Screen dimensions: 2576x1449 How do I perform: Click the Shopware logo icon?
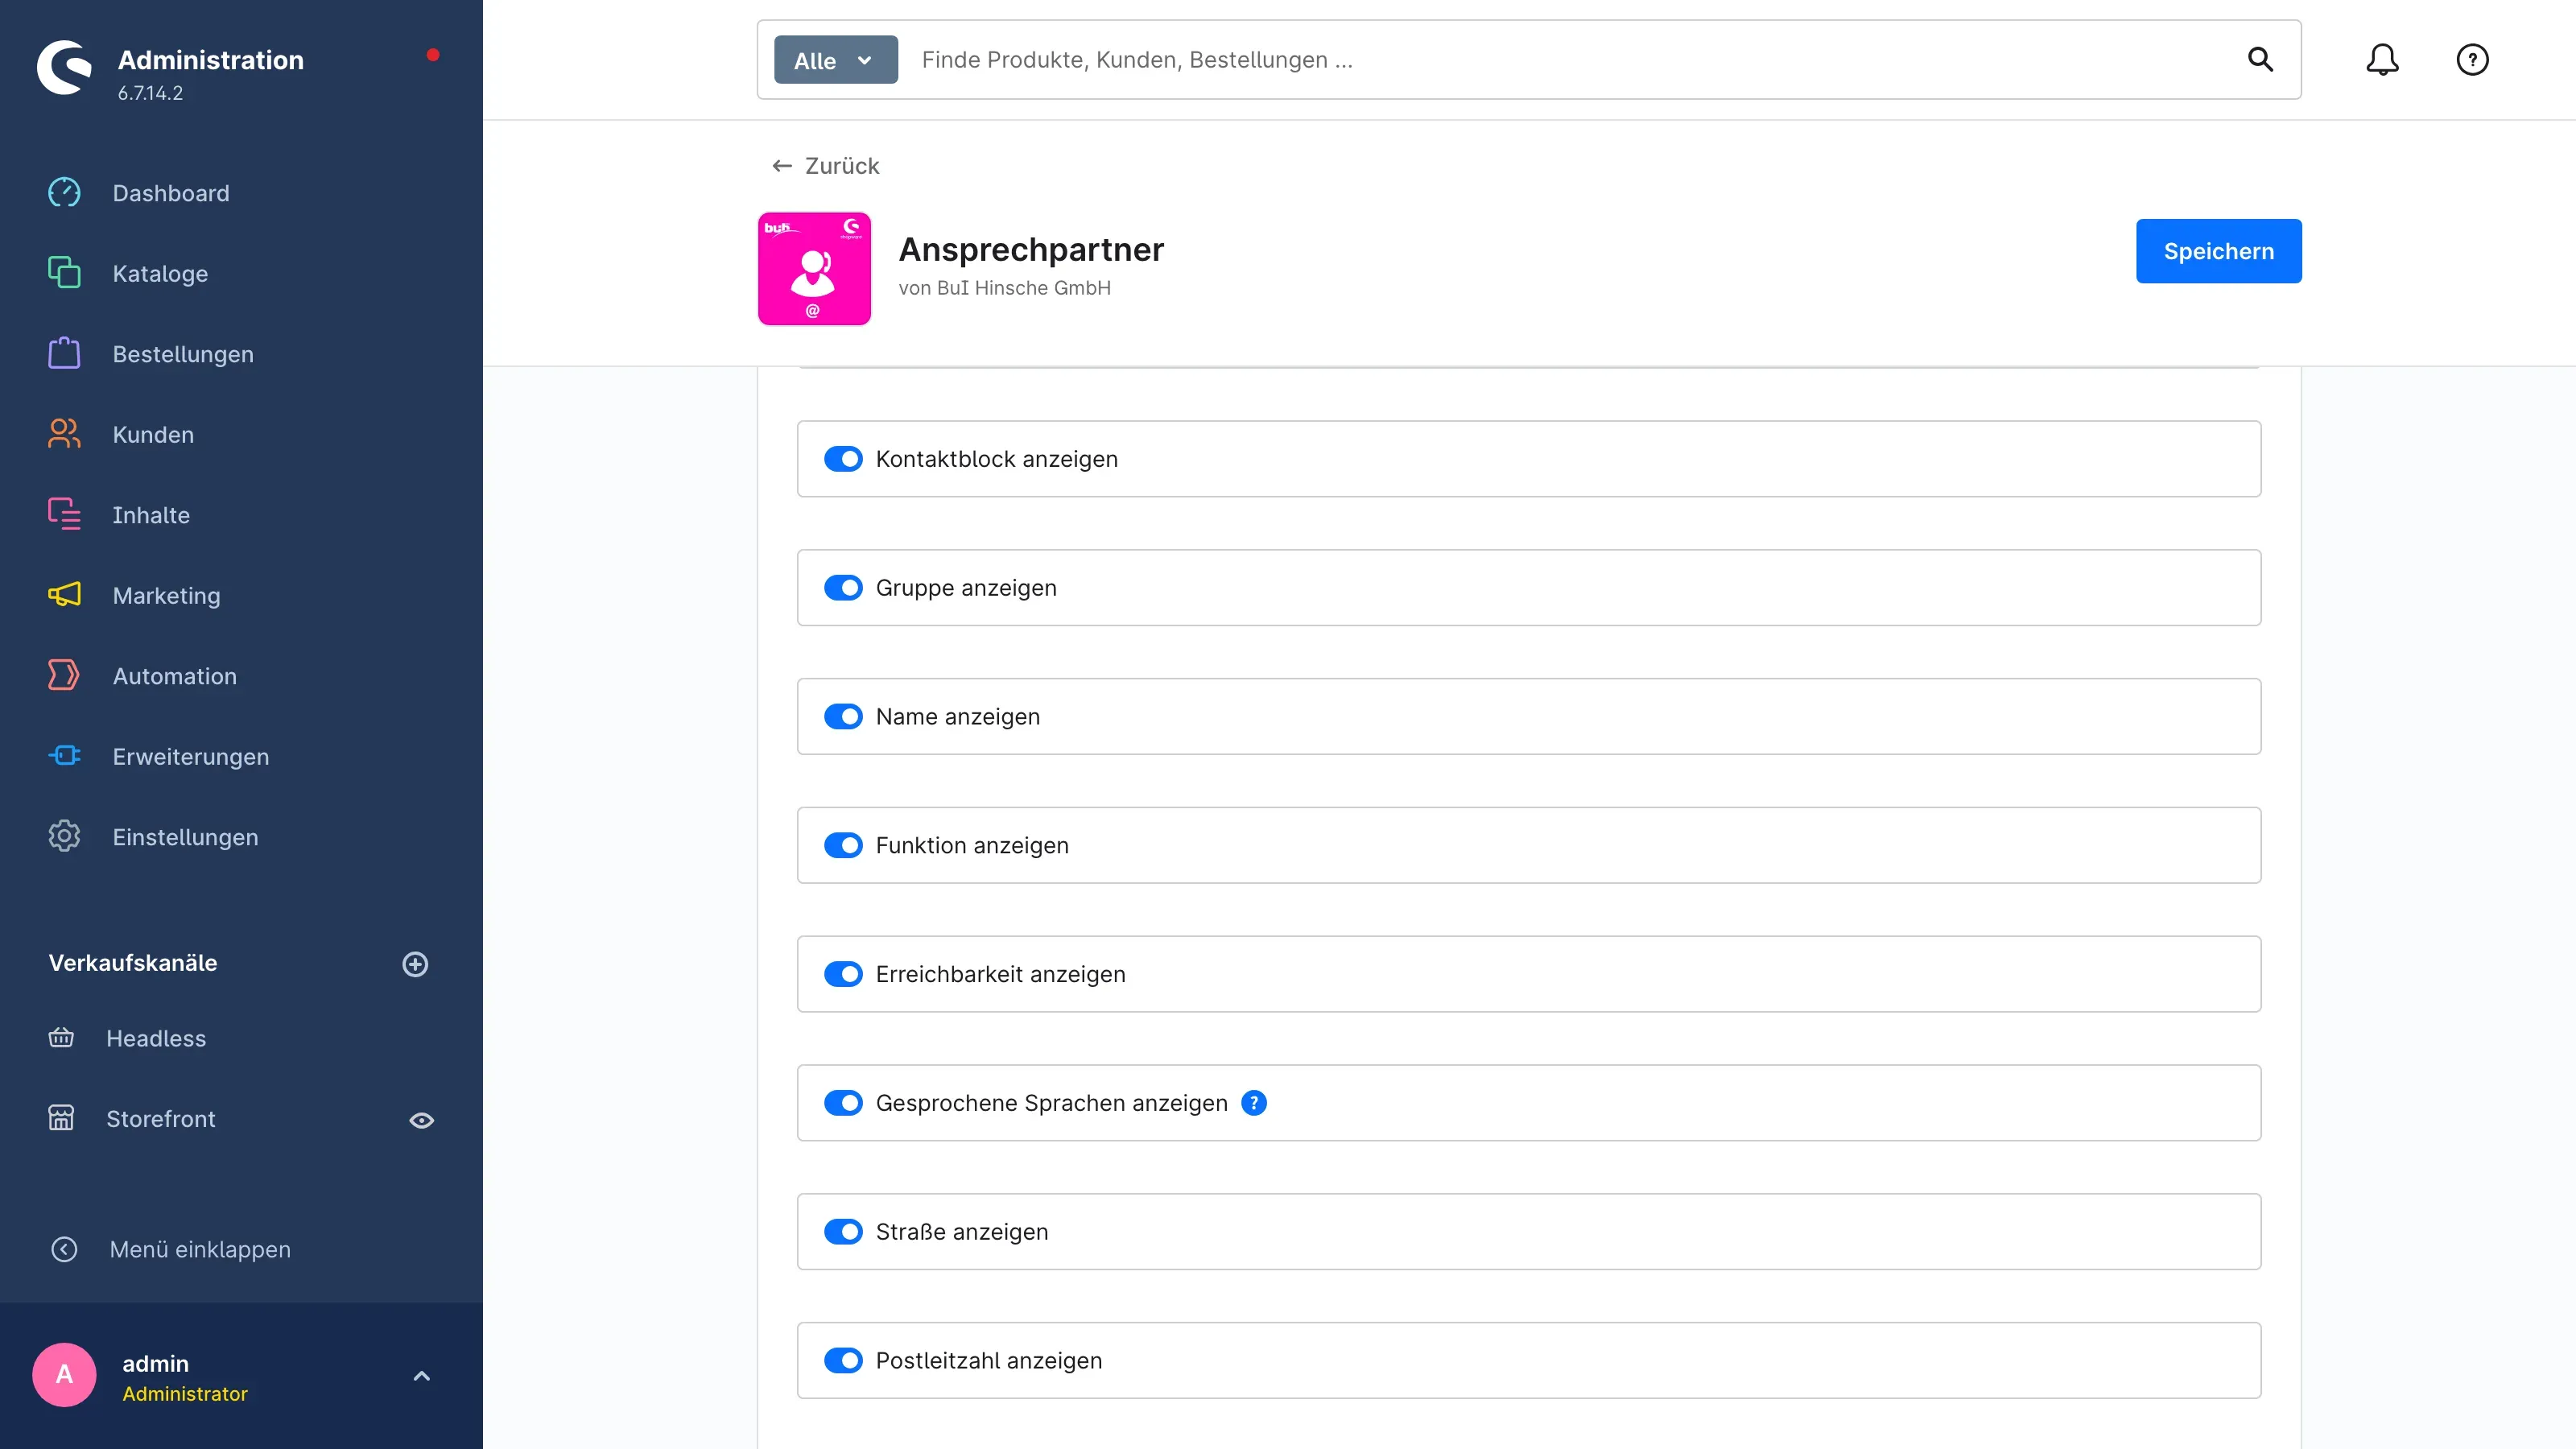pos(64,68)
